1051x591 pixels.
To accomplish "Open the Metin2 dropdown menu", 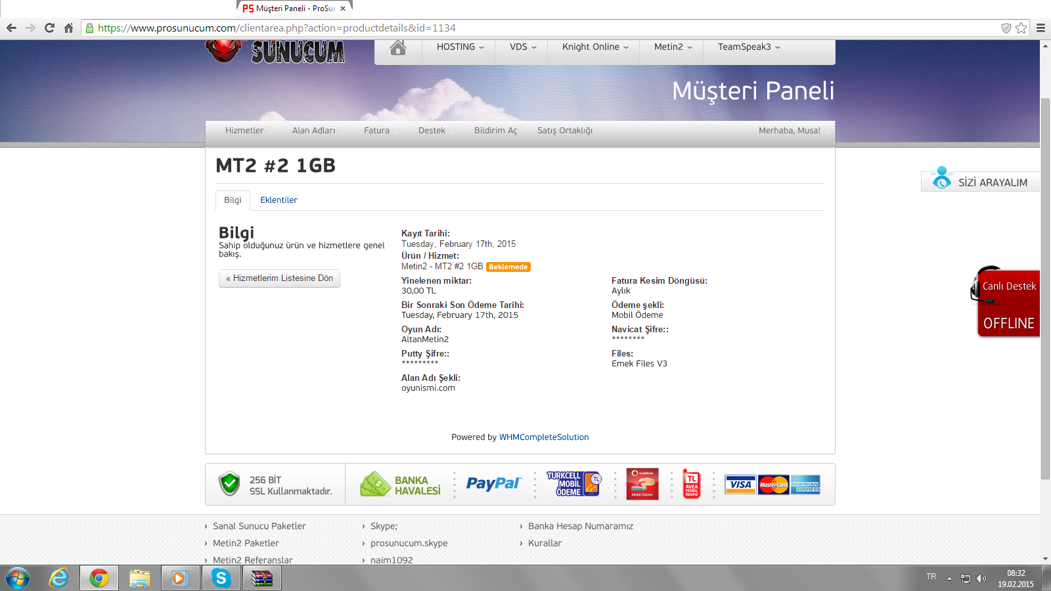I will pos(673,47).
